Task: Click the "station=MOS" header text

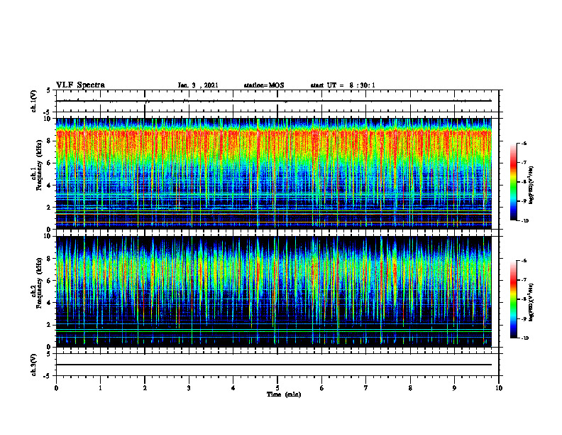Action: [264, 85]
